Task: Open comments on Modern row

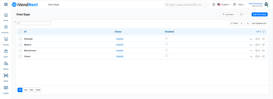Action: point(258,45)
